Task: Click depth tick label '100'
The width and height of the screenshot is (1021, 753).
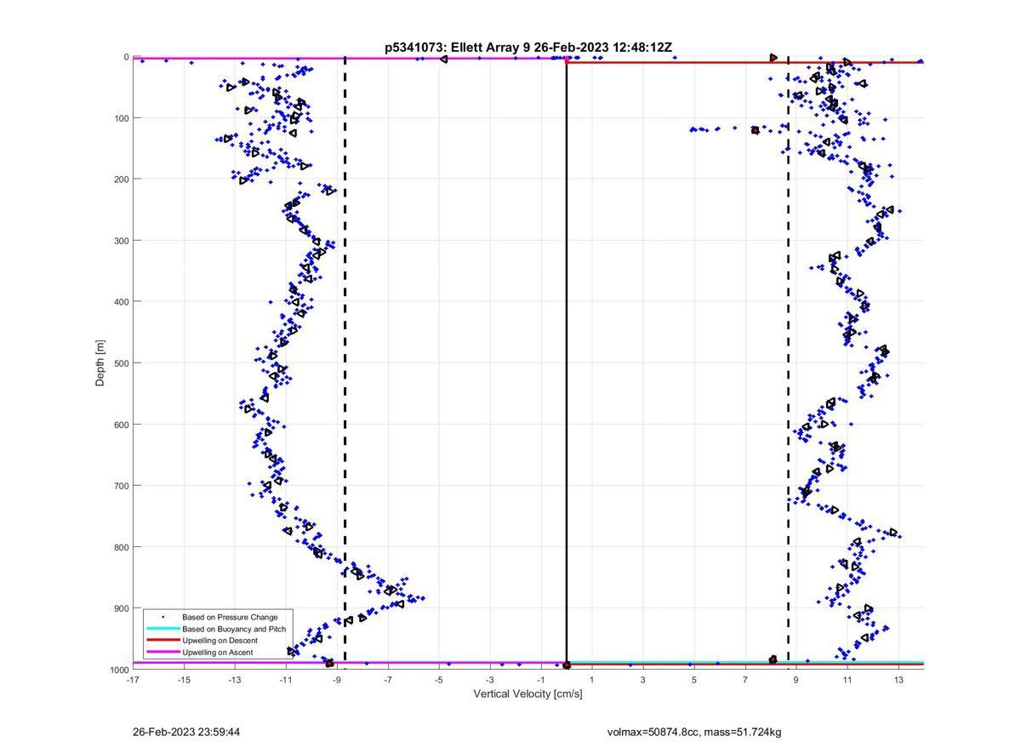Action: tap(121, 118)
